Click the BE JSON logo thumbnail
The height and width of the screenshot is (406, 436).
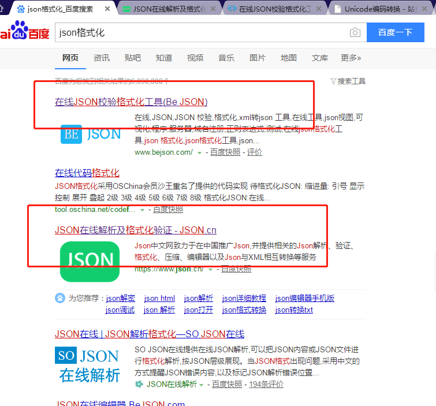tap(91, 135)
